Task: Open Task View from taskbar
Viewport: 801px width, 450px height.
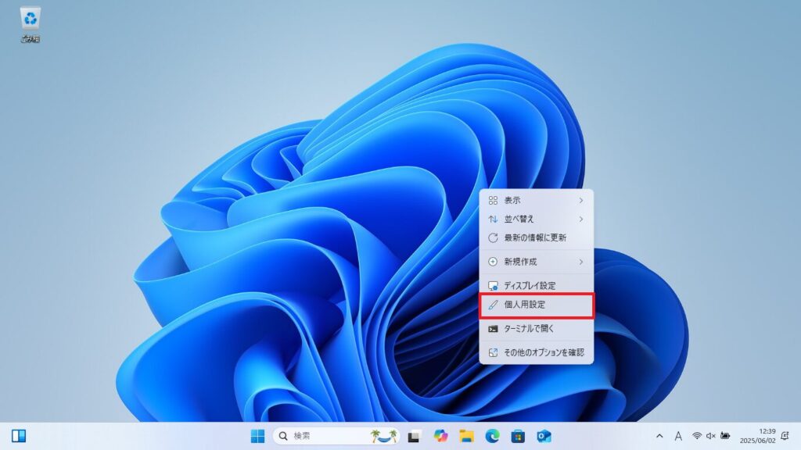Action: pyautogui.click(x=414, y=436)
